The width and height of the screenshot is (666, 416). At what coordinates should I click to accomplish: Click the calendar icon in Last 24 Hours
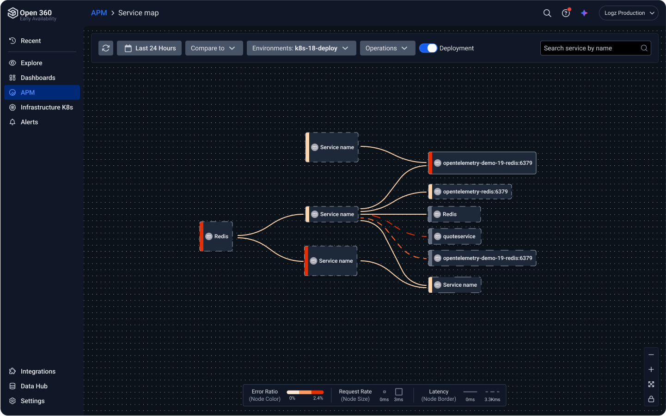coord(128,48)
